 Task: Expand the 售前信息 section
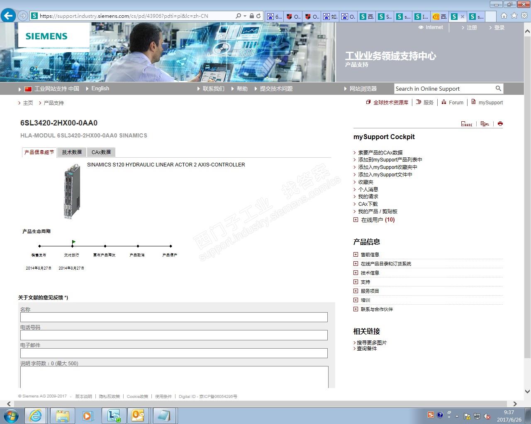(356, 255)
